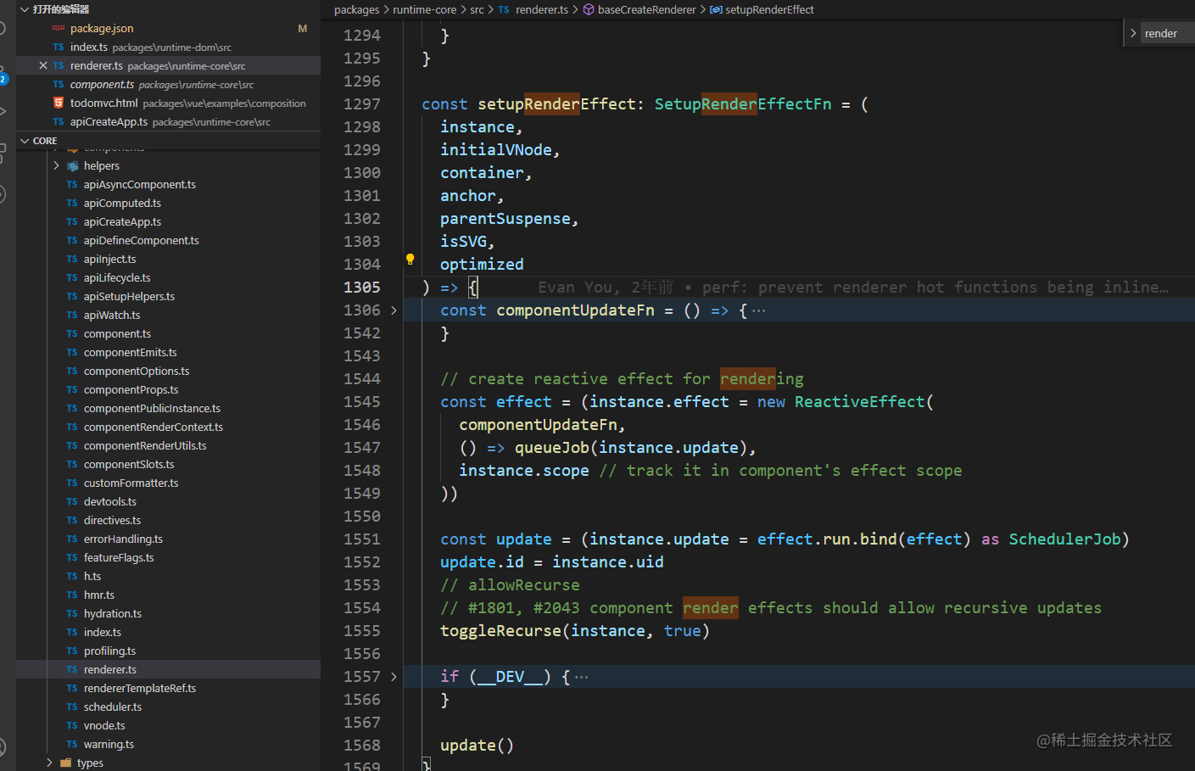Image resolution: width=1195 pixels, height=771 pixels.
Task: Click the TS icon beside apiDefineComponent.ts
Action: [x=72, y=241]
